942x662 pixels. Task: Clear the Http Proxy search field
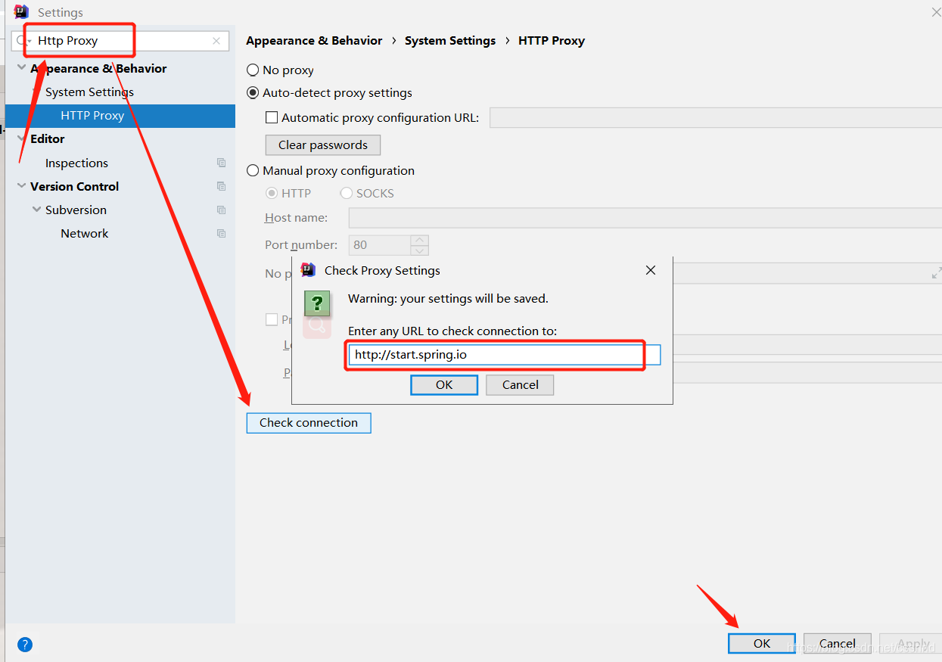(216, 41)
